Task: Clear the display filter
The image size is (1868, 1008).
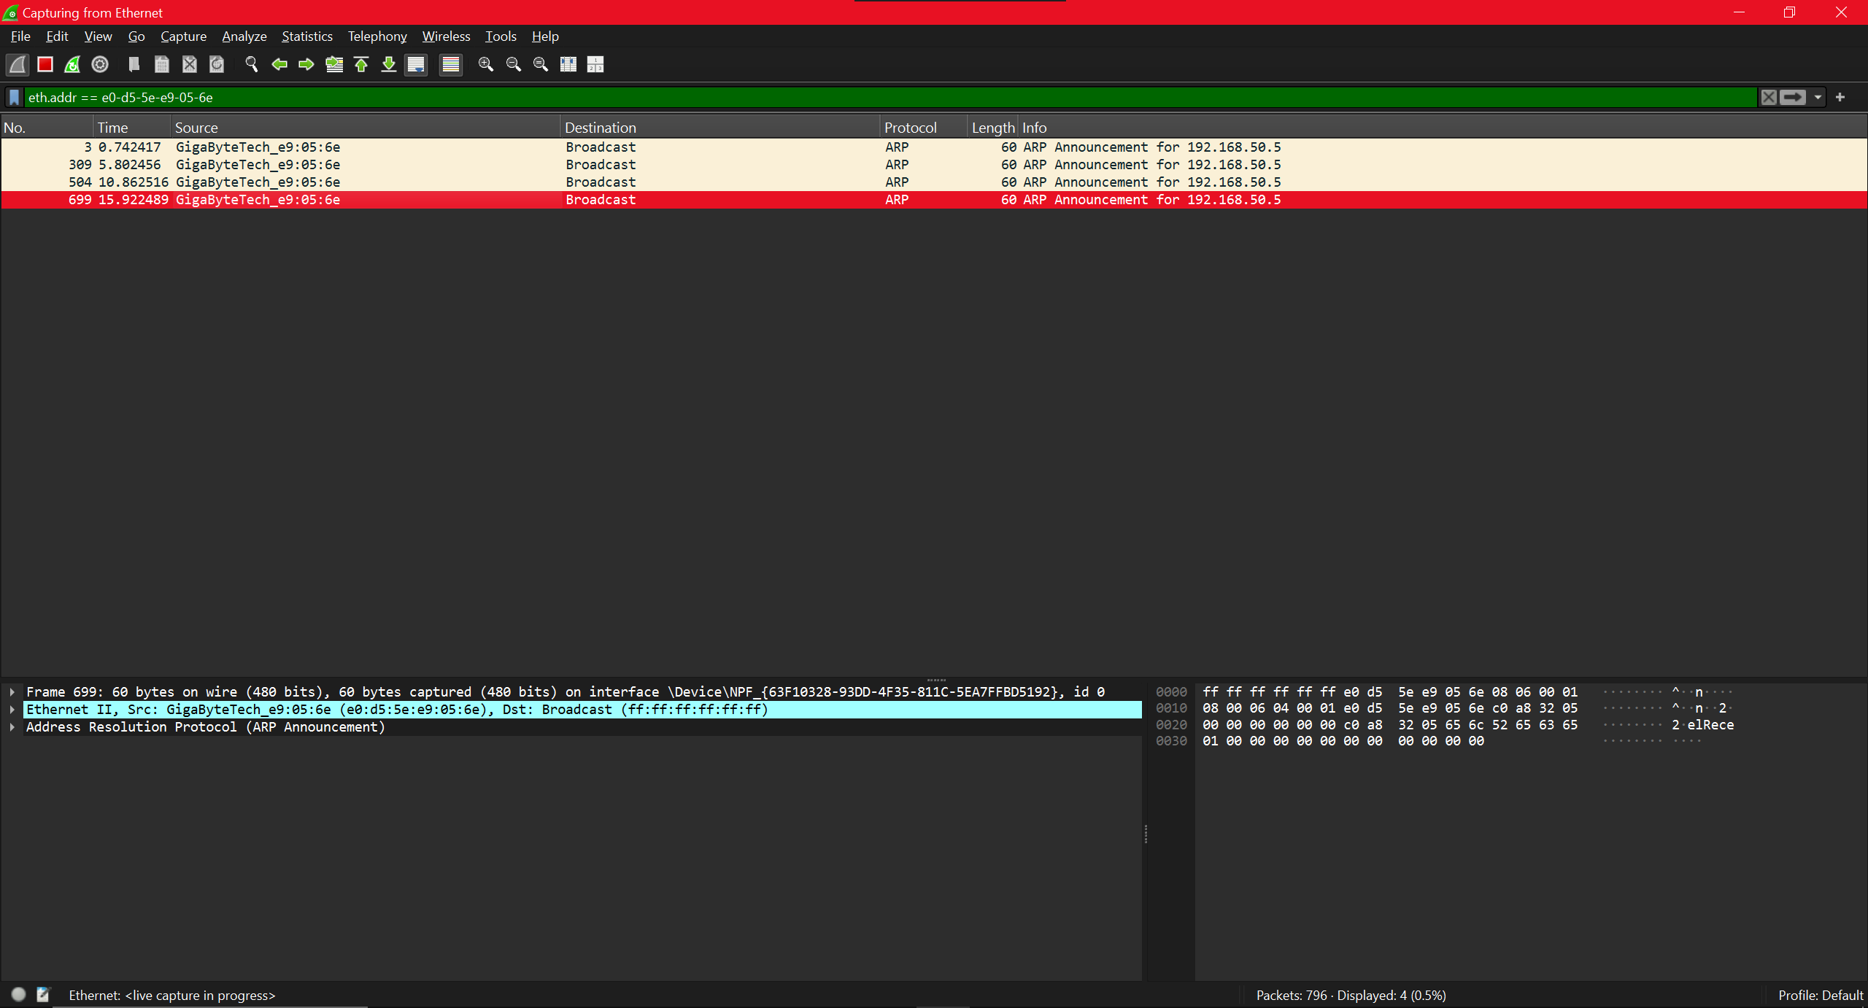Action: 1768,97
